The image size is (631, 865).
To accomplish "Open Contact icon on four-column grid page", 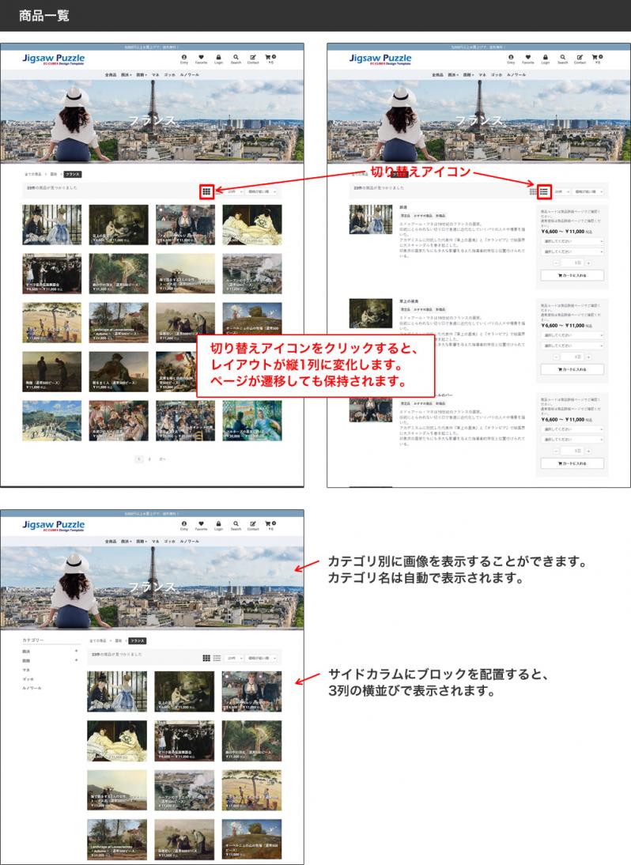I will (x=253, y=59).
